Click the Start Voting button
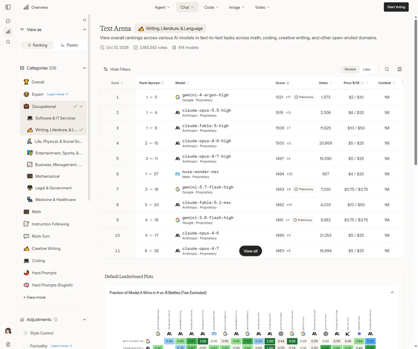Image resolution: width=418 pixels, height=349 pixels. (x=396, y=7)
